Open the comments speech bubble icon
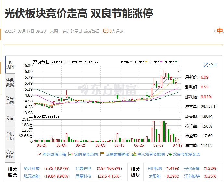Image resolution: width=224 pixels, height=189 pixels. coord(106,31)
